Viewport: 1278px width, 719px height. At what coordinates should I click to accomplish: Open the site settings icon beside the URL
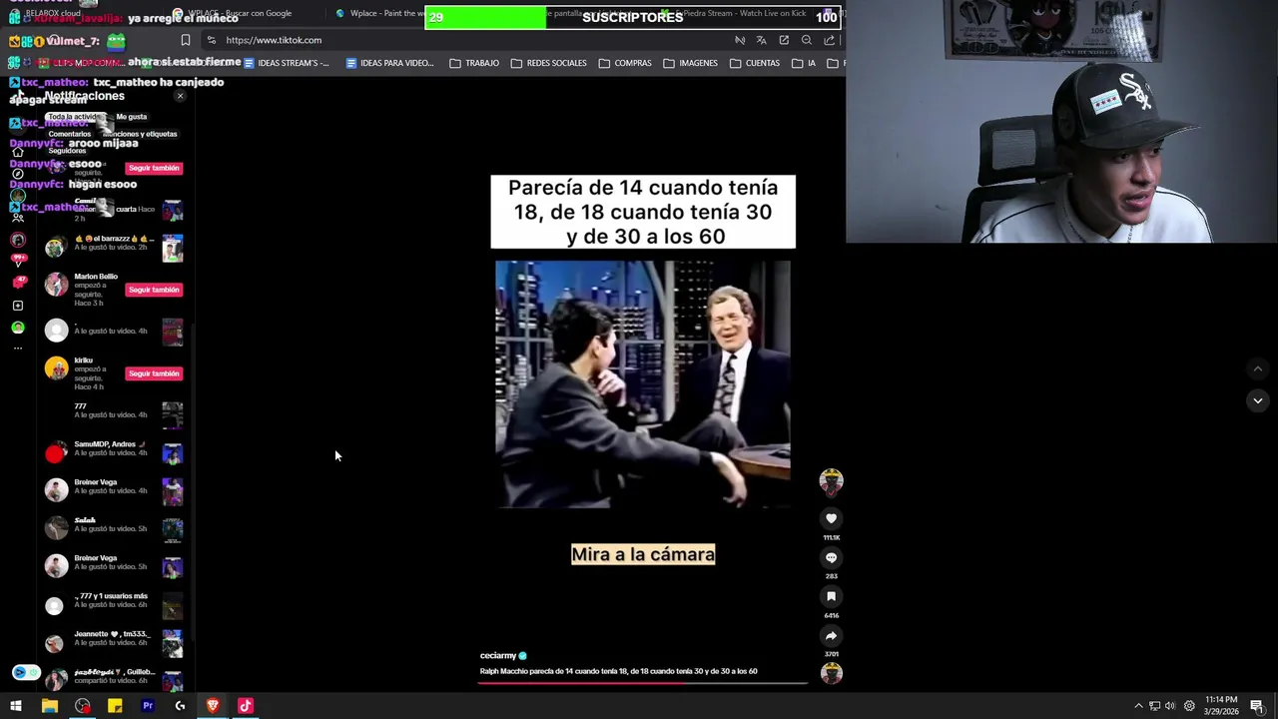tap(211, 40)
